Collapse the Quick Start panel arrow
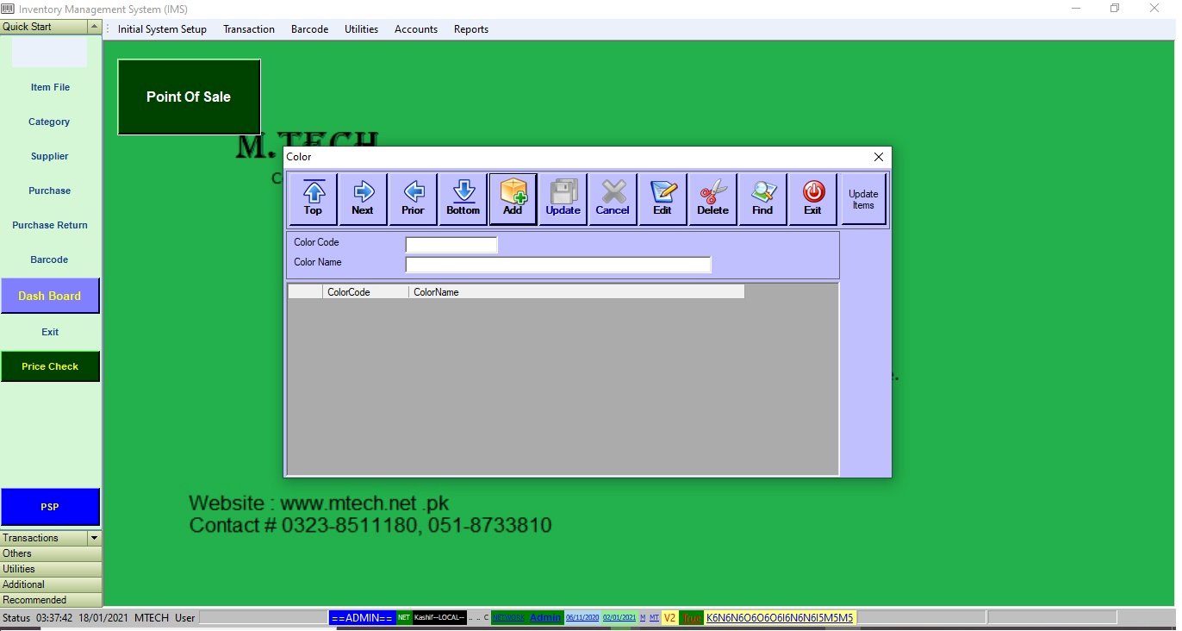Image resolution: width=1182 pixels, height=631 pixels. tap(94, 27)
